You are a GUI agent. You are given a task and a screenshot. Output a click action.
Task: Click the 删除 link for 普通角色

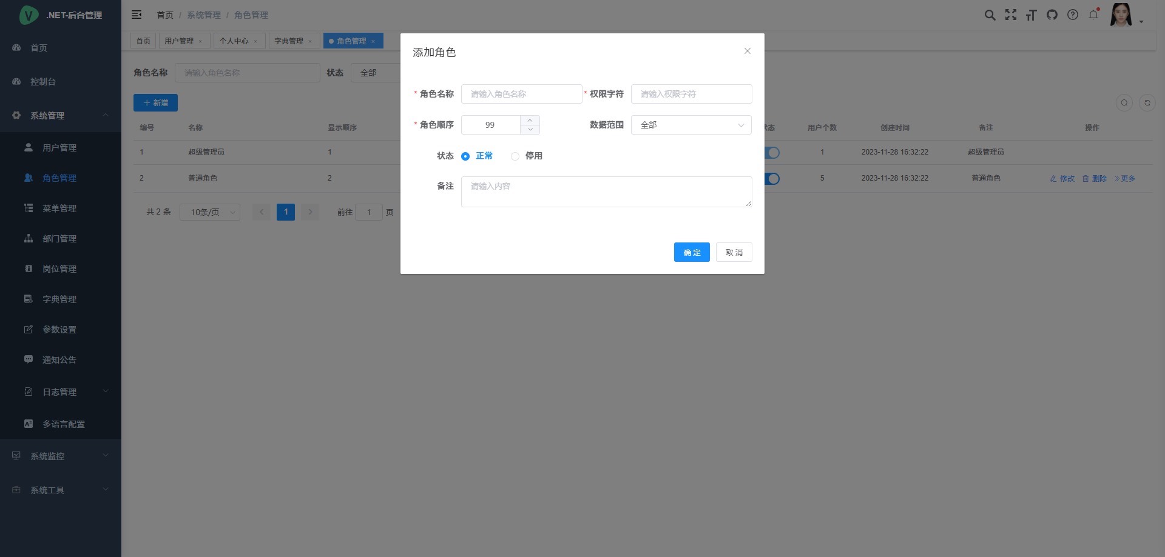(x=1095, y=178)
